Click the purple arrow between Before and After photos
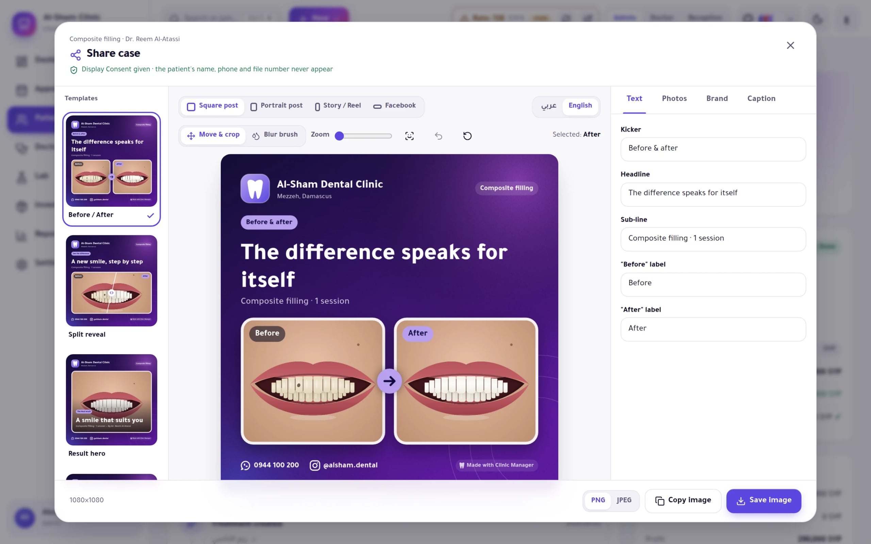The image size is (871, 544). pyautogui.click(x=389, y=381)
